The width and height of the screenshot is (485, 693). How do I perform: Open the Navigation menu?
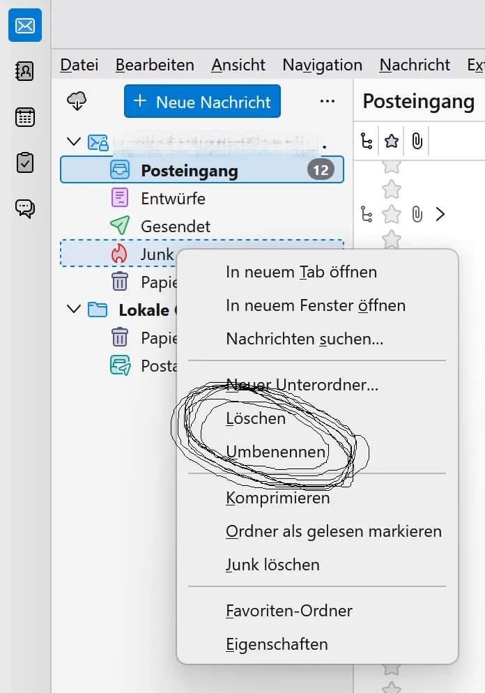point(322,65)
